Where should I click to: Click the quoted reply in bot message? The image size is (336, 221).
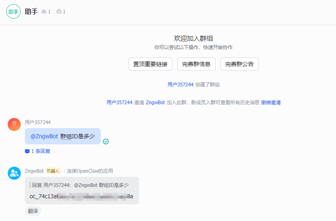[x=82, y=185]
